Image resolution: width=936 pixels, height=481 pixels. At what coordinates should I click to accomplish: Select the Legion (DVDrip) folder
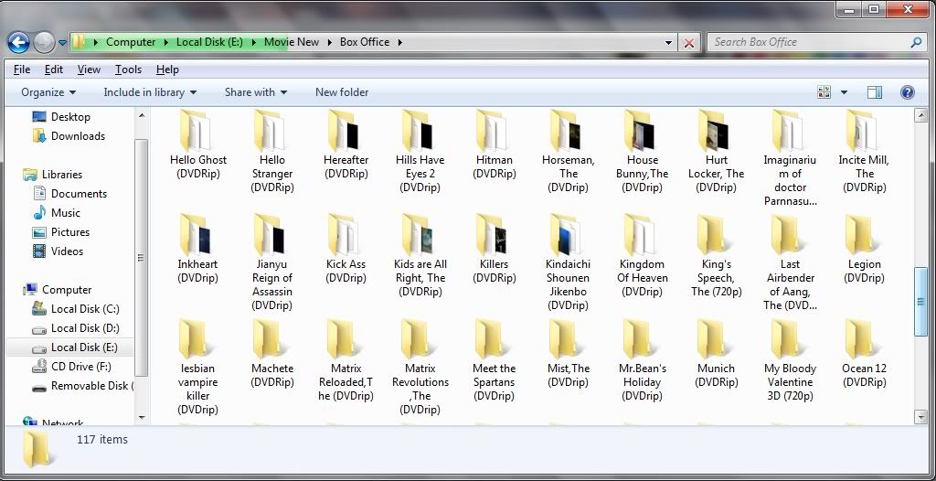click(864, 249)
